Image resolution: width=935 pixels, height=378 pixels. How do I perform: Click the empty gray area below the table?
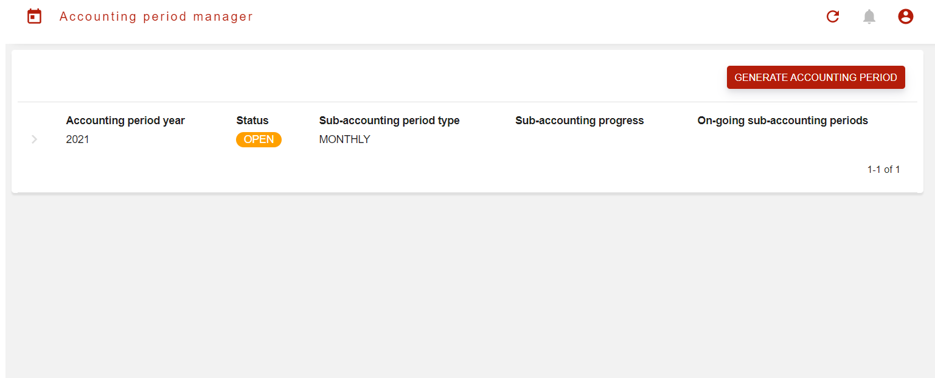click(x=467, y=286)
